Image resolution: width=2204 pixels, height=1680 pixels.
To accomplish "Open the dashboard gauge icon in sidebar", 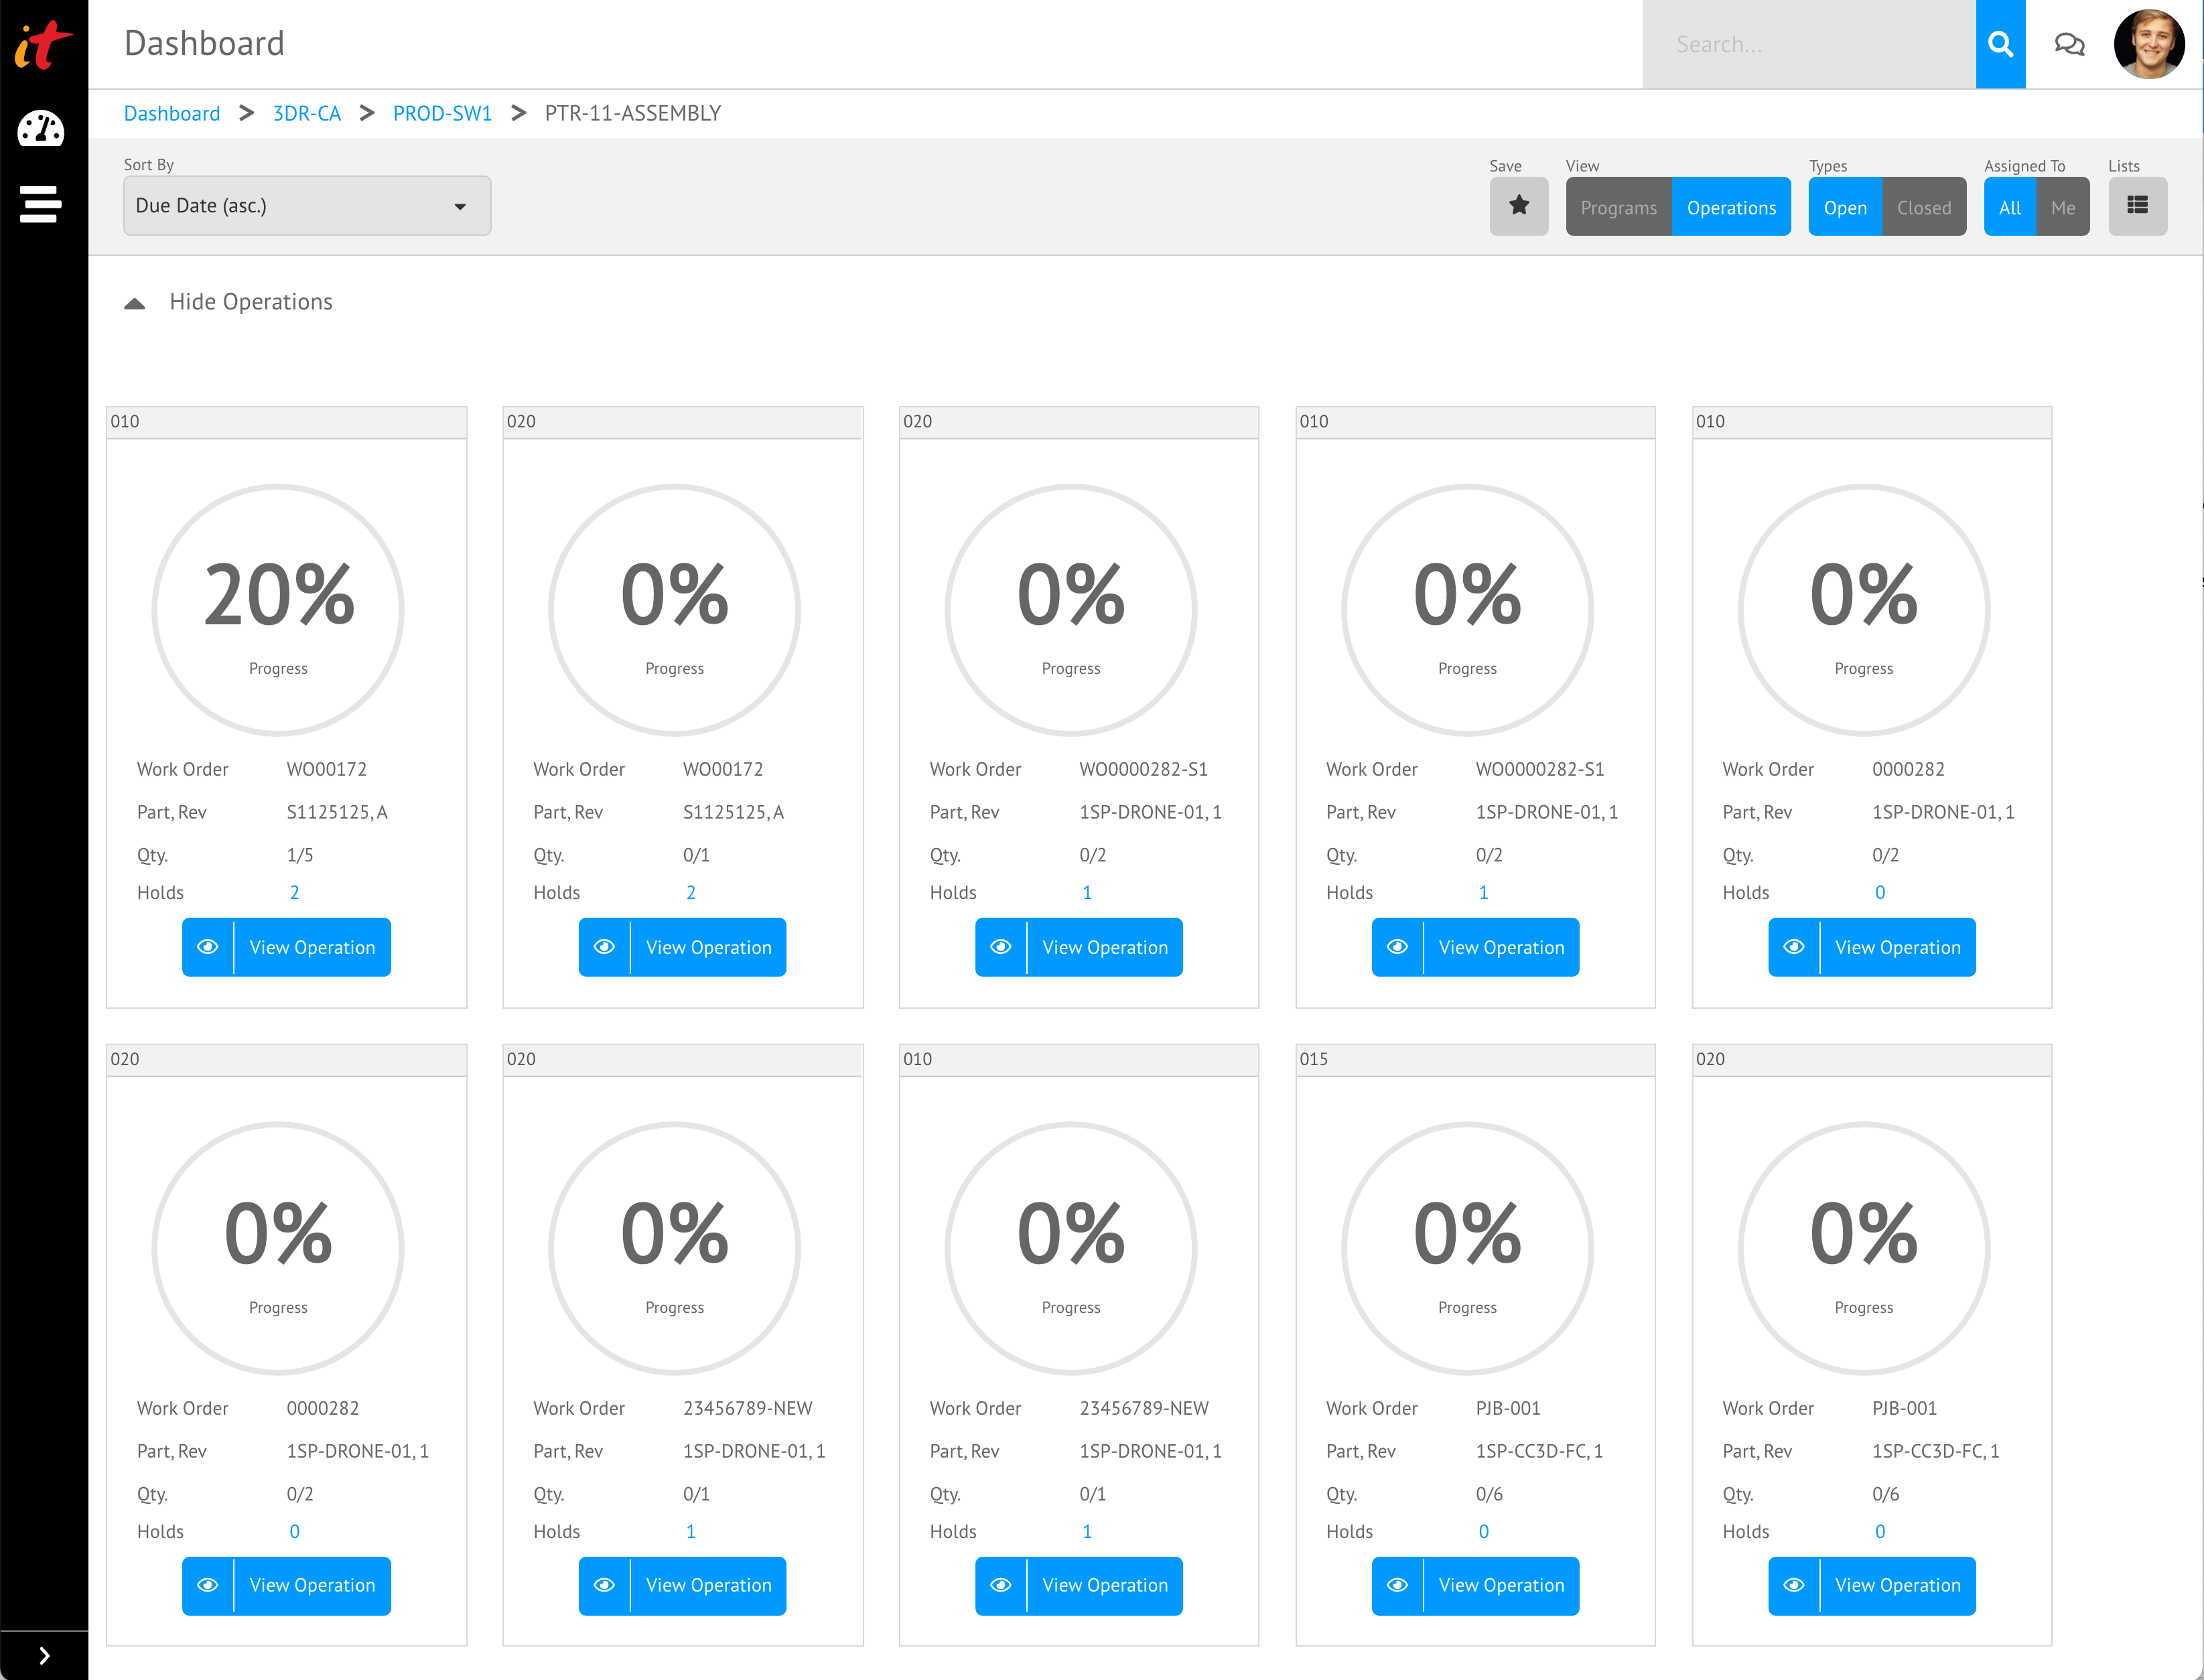I will (41, 128).
